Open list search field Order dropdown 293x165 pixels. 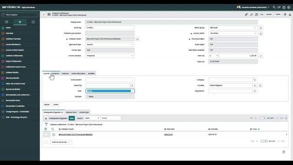(x=92, y=118)
